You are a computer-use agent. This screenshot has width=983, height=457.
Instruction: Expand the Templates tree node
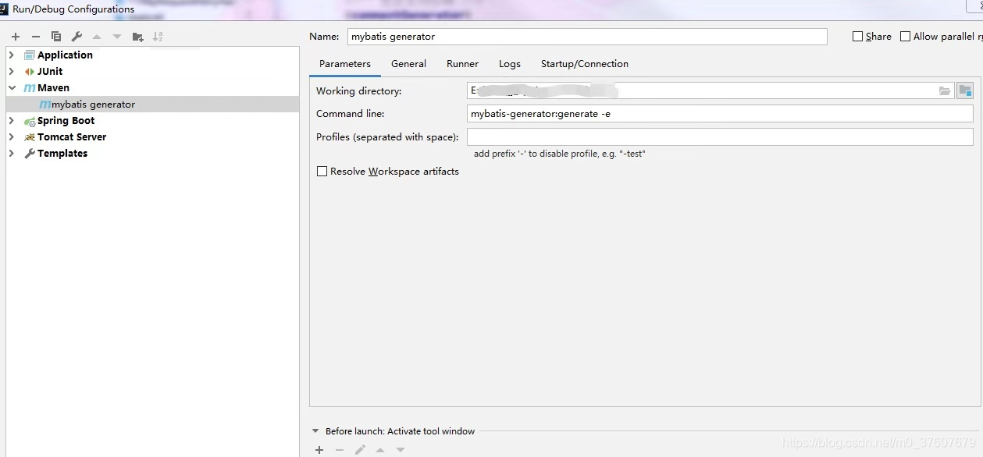[12, 154]
